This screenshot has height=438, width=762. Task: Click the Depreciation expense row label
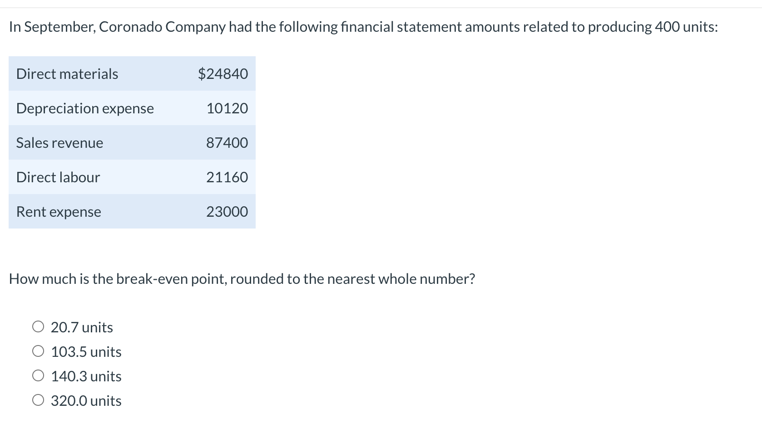tap(85, 108)
